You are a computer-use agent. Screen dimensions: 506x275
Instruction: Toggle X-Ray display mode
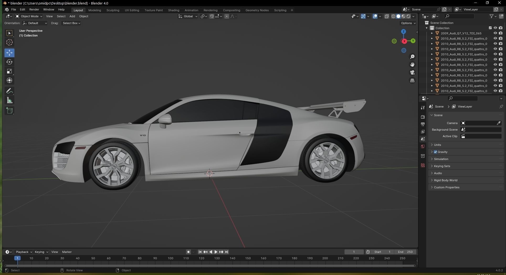coord(387,16)
